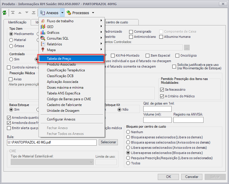The image size is (229, 184).
Task: Check the Oncológico checkbox
Action: click(177, 55)
